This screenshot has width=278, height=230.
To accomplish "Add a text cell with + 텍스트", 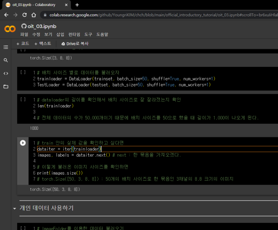I will coord(43,44).
